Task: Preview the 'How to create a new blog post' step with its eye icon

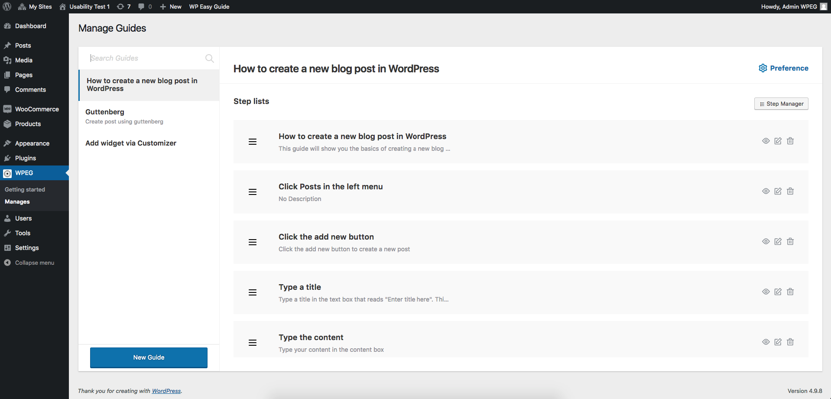Action: tap(766, 141)
